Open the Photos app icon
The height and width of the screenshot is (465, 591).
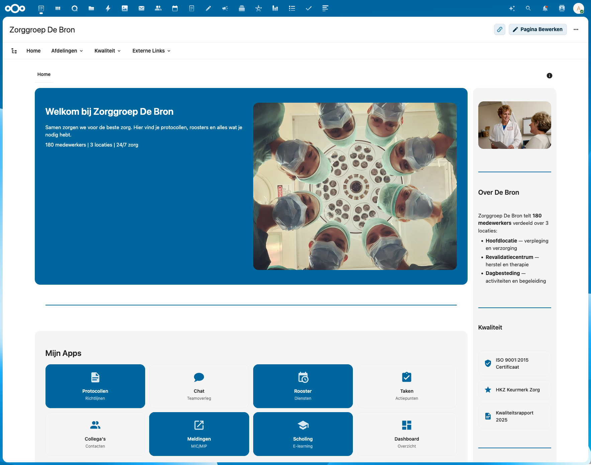(x=125, y=8)
